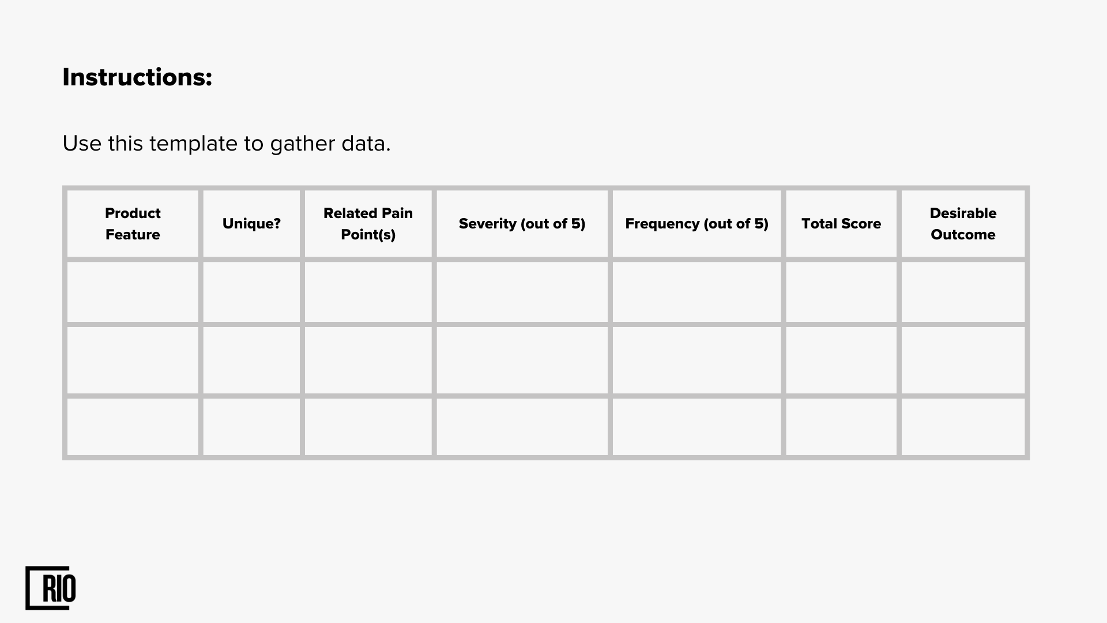The height and width of the screenshot is (623, 1107).
Task: Click the Related Pain Point(s) header
Action: 368,224
